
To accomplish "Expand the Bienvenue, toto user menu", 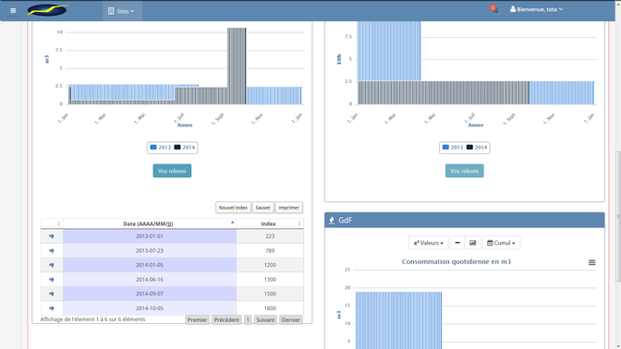I will (536, 9).
